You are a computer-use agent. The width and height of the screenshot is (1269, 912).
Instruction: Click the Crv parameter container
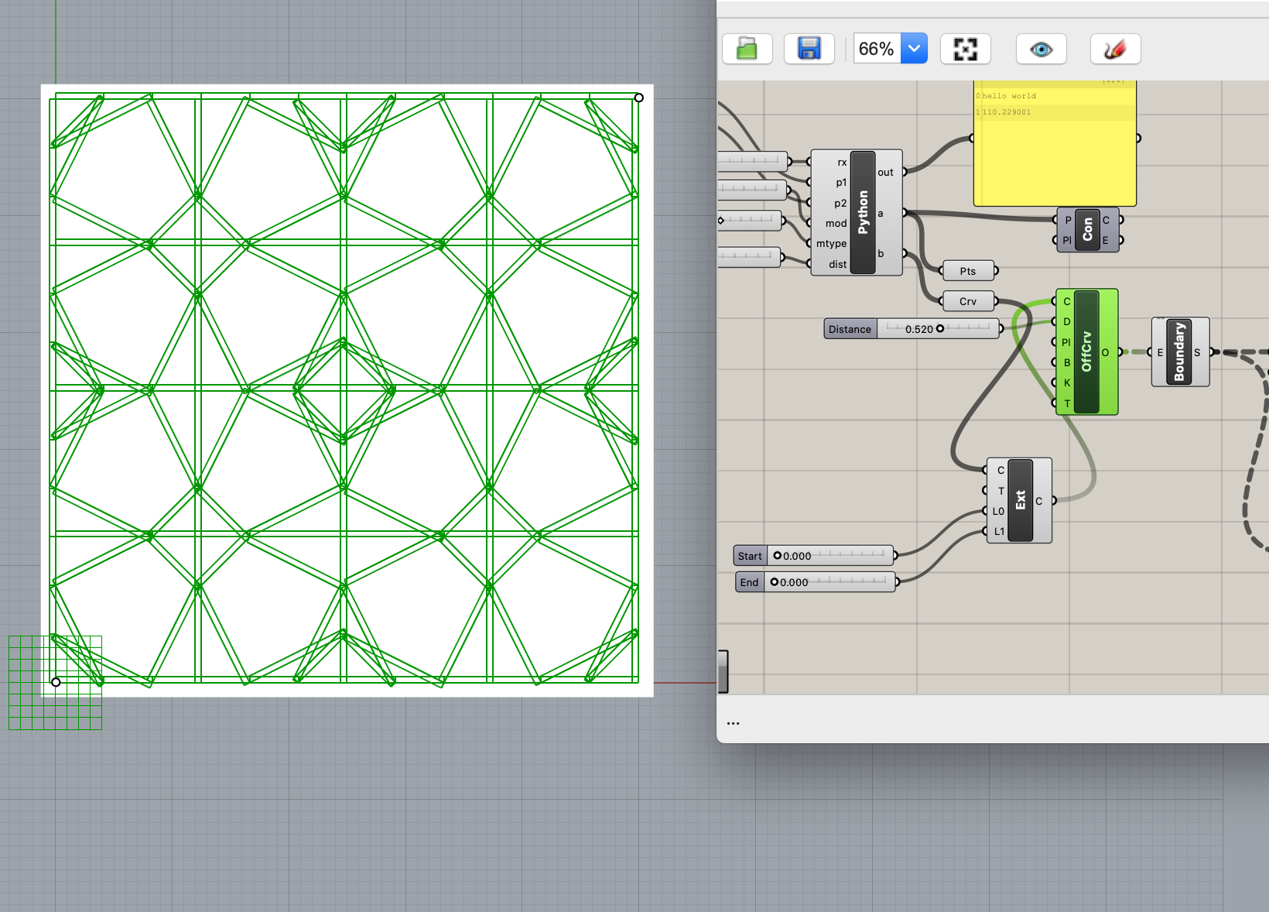(967, 301)
